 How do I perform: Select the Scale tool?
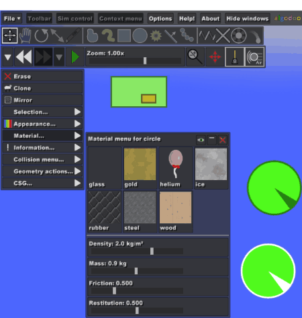click(x=57, y=36)
